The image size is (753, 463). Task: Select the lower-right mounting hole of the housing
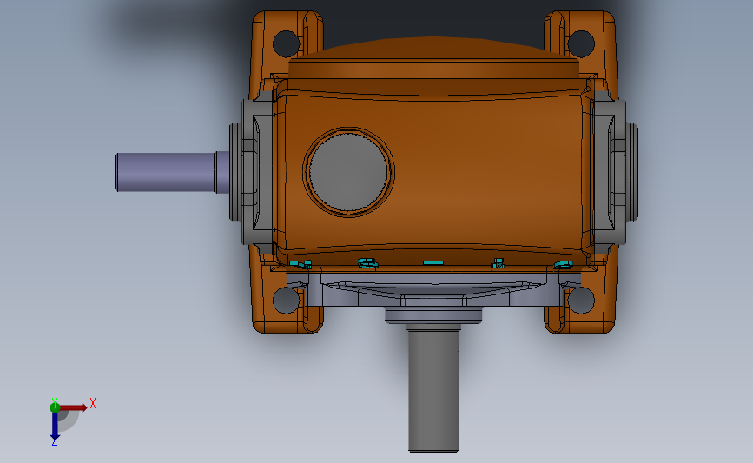pyautogui.click(x=581, y=301)
